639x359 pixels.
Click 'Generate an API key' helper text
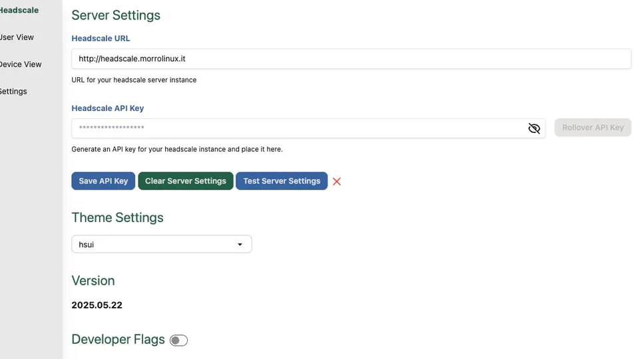pyautogui.click(x=177, y=150)
